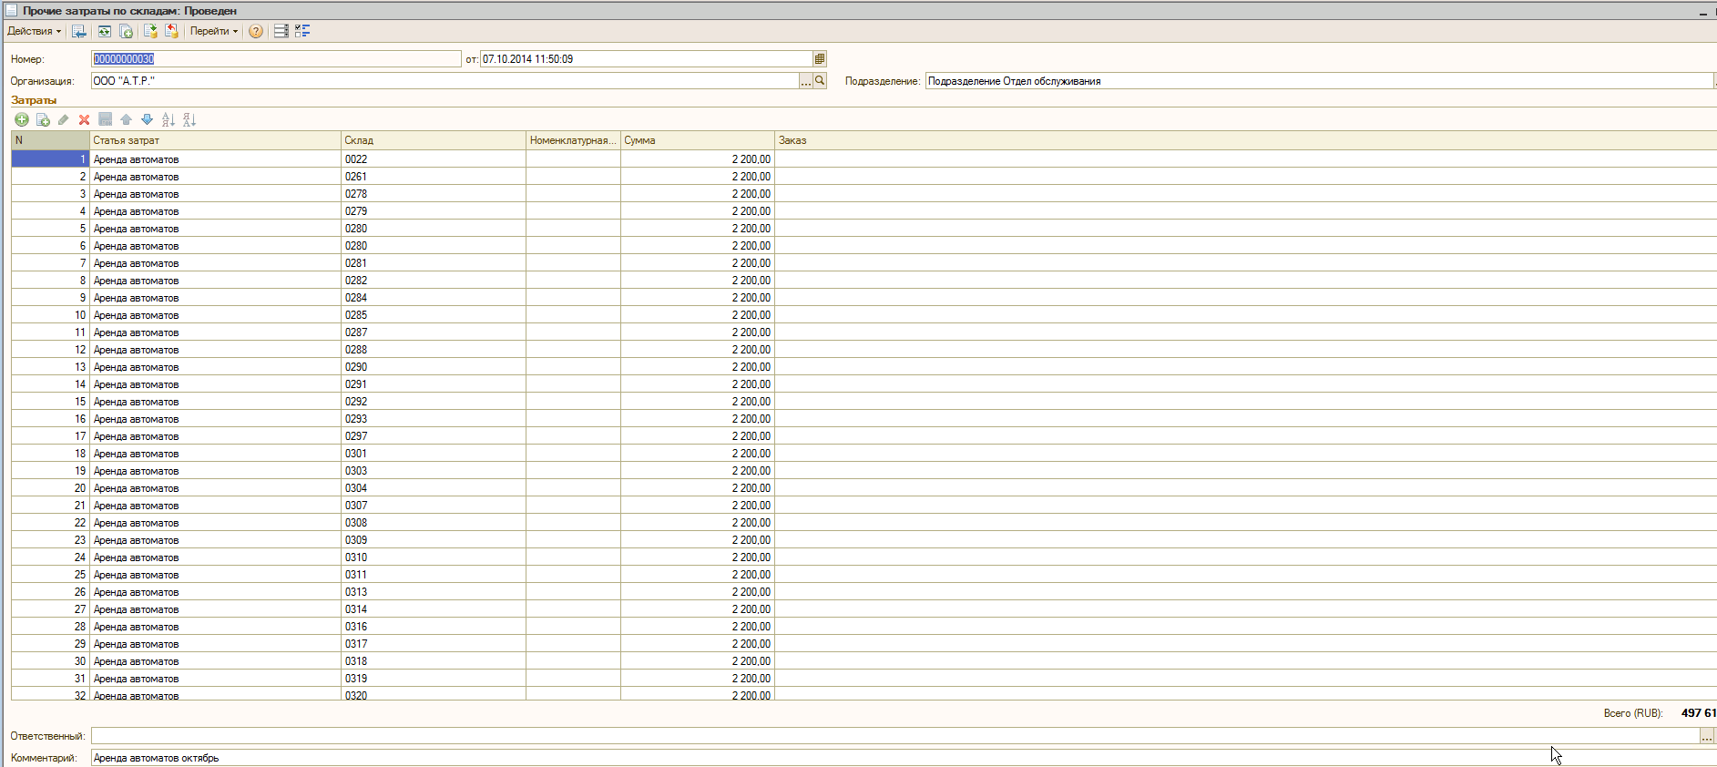
Task: Click the unpost document icon with red arrow
Action: (171, 31)
